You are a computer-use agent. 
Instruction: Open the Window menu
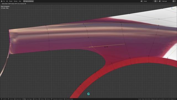15,1
